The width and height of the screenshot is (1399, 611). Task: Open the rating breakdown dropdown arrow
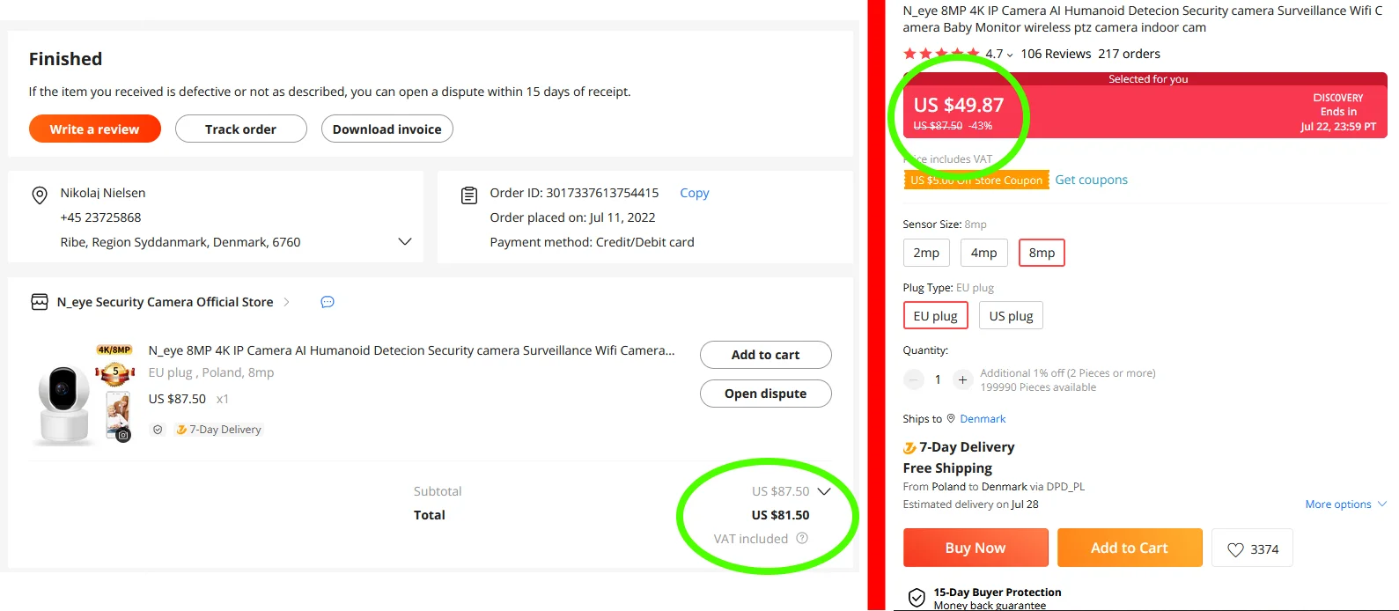point(1010,55)
